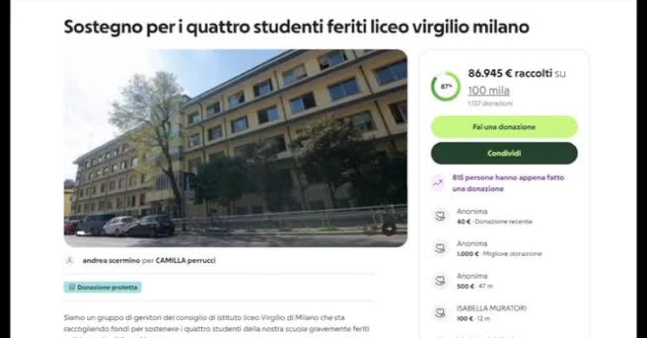Click the donor icon beside Anonima 40 €
This screenshot has width=647, height=338.
pos(440,216)
